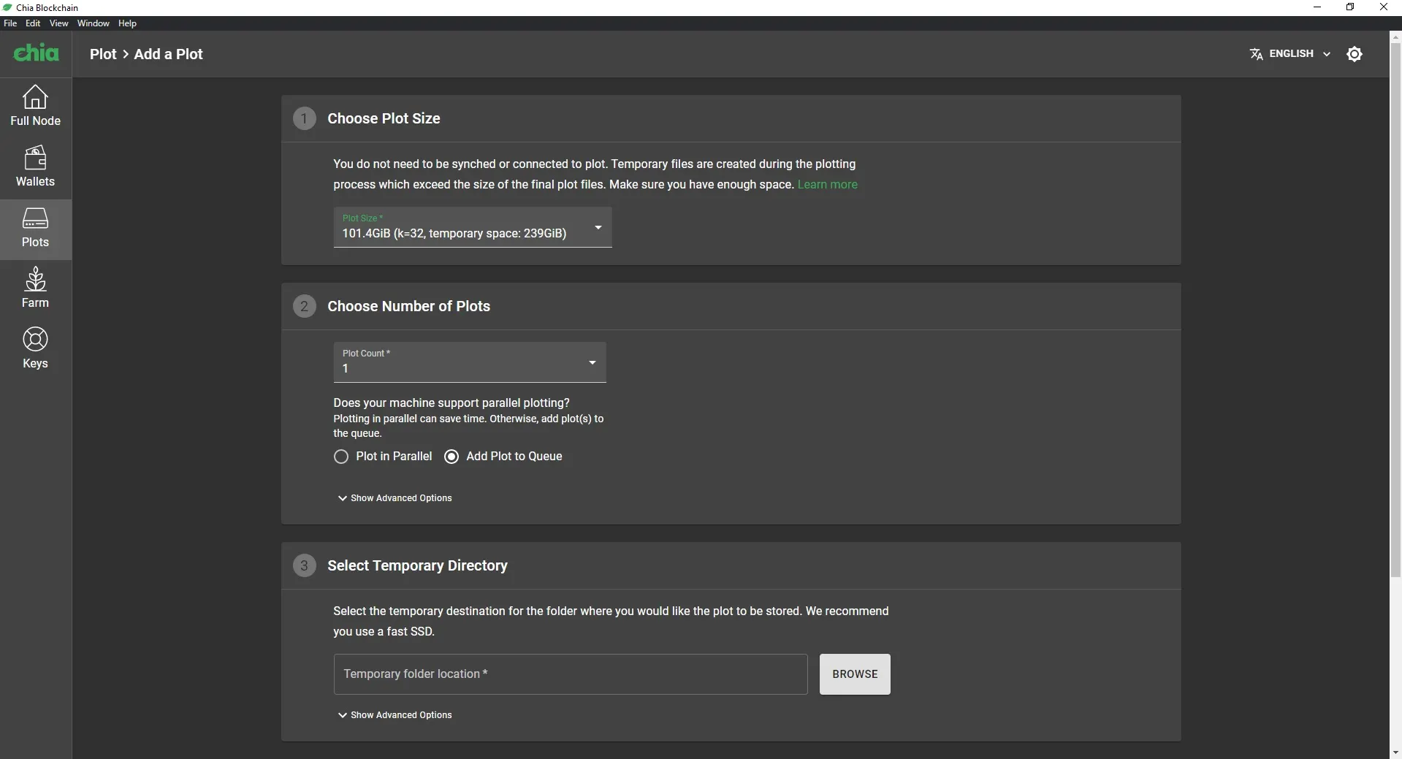
Task: Expand Advanced Options under Number of Plots
Action: (395, 498)
